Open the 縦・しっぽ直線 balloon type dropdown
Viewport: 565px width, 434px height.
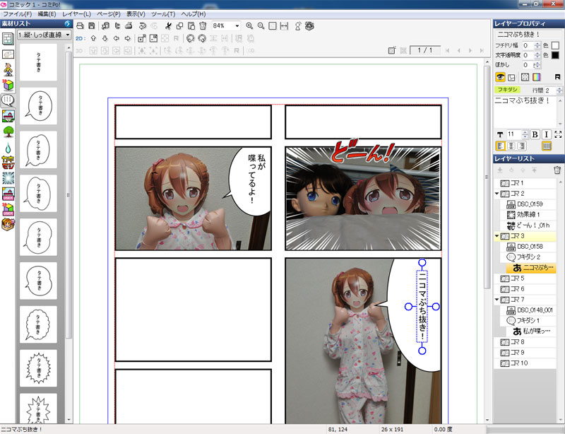44,35
